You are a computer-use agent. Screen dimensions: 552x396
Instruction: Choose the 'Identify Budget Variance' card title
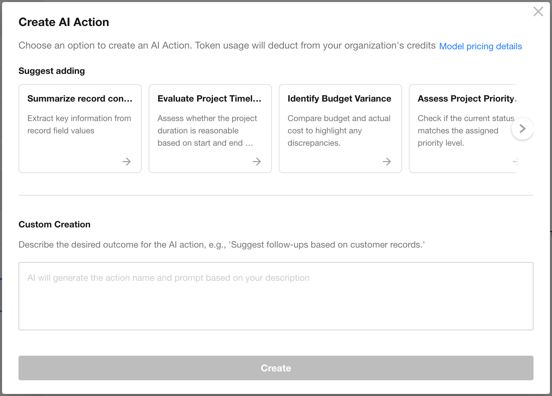click(339, 98)
